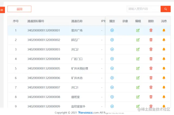Click the 编辑 column header
The width and height of the screenshot is (174, 115).
pyautogui.click(x=138, y=21)
